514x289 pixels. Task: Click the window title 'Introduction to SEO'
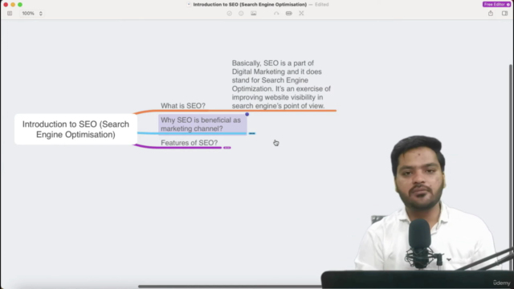pos(250,4)
